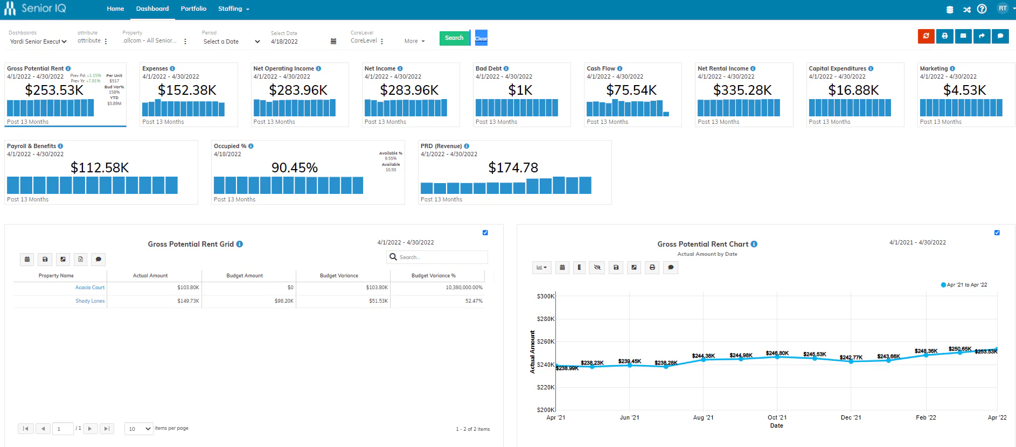
Task: Toggle the Gross Potential Rent Grid checkbox
Action: pyautogui.click(x=485, y=233)
